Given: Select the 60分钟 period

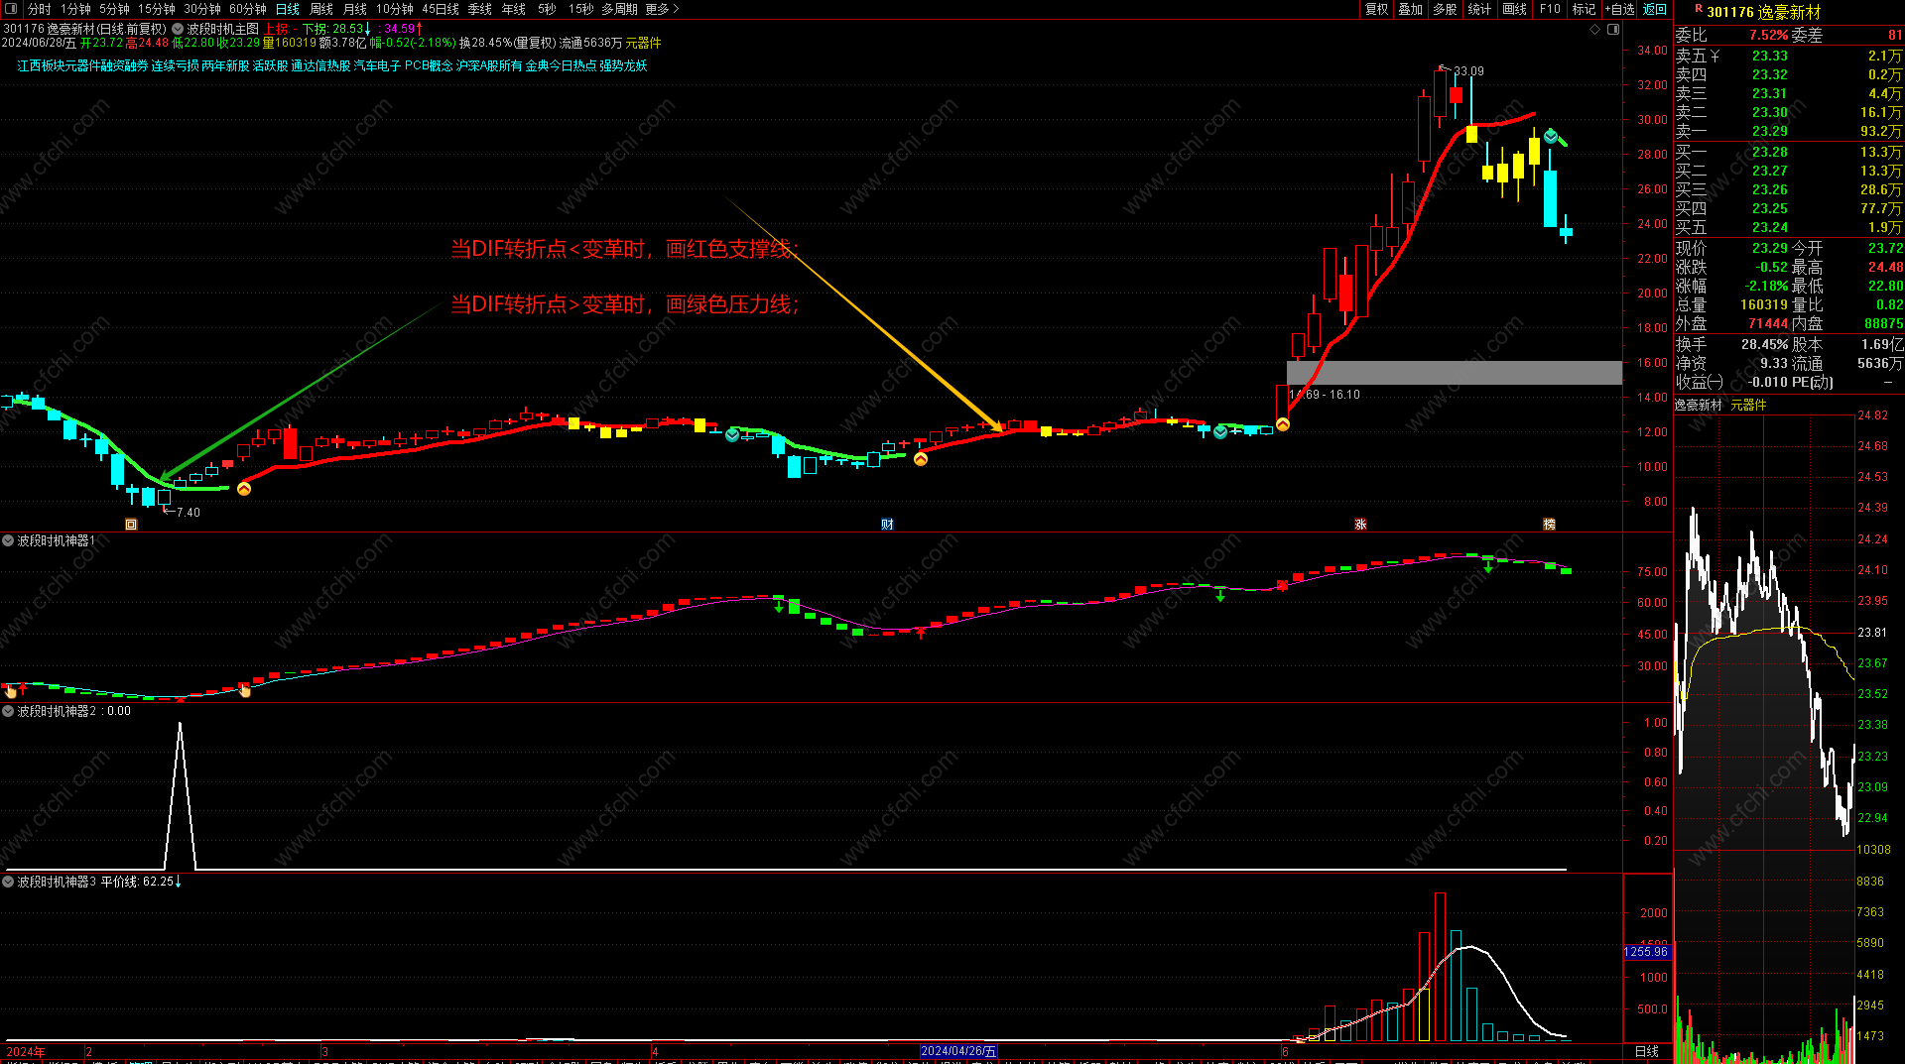Looking at the screenshot, I should coord(248,9).
